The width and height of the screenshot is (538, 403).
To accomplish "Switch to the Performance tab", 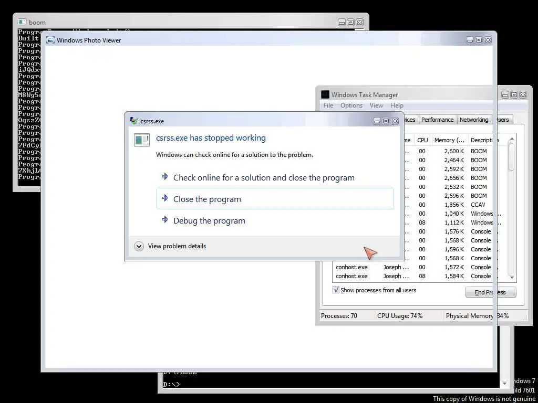I will [437, 120].
